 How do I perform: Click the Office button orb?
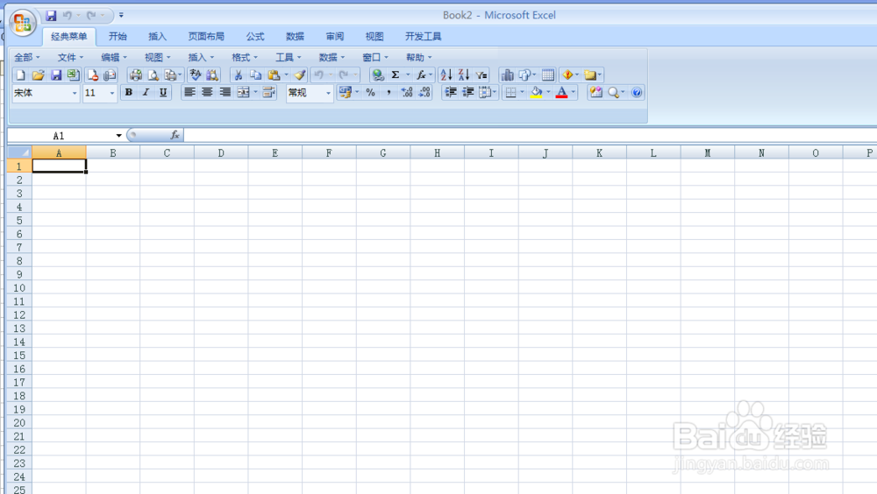click(x=23, y=23)
